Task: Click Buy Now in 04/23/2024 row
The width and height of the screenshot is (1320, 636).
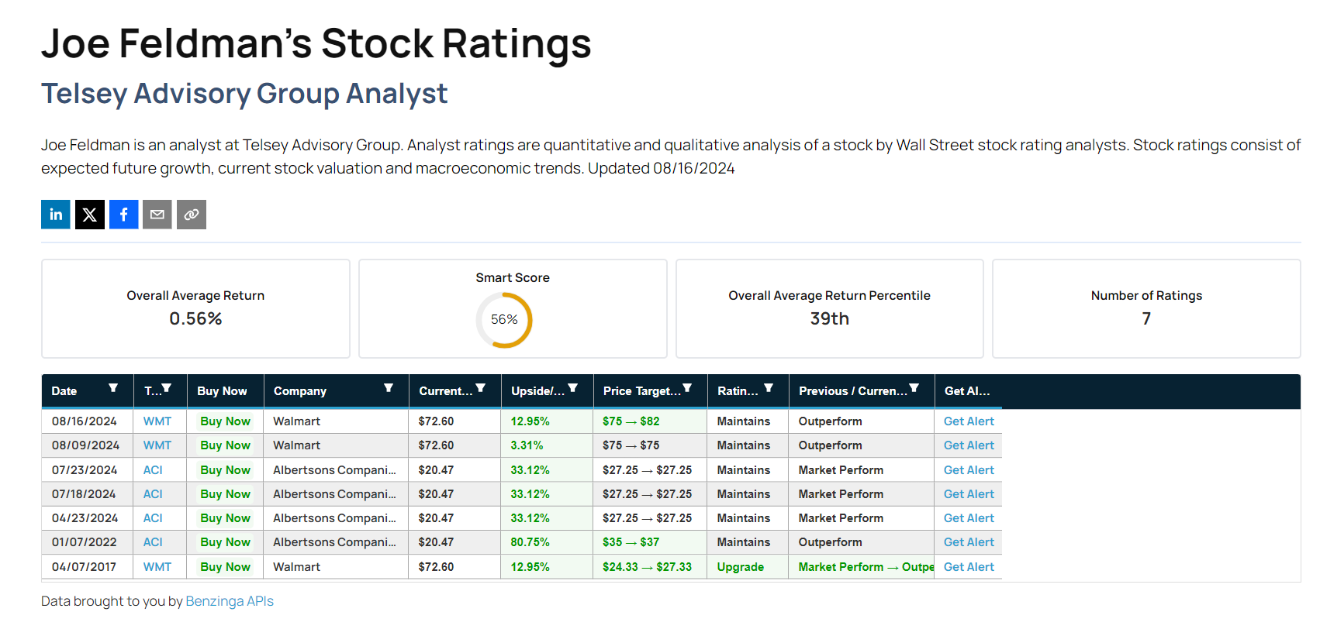Action: click(x=225, y=518)
